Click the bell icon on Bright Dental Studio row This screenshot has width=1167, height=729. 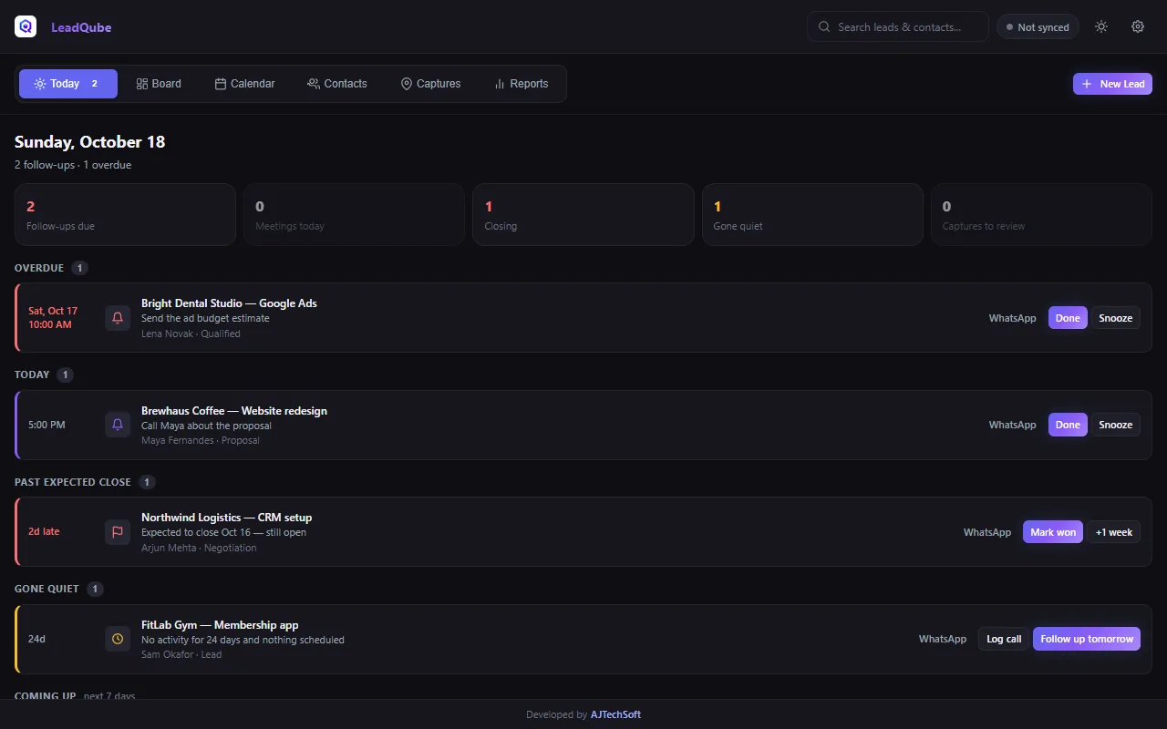pyautogui.click(x=118, y=318)
